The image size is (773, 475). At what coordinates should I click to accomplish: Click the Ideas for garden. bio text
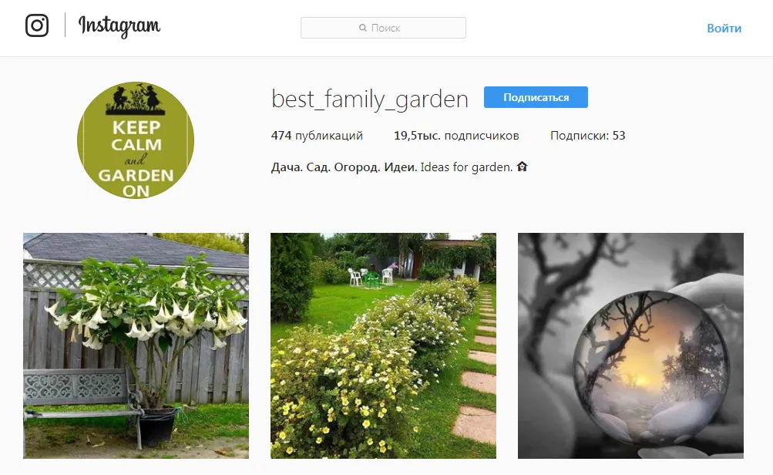point(466,167)
